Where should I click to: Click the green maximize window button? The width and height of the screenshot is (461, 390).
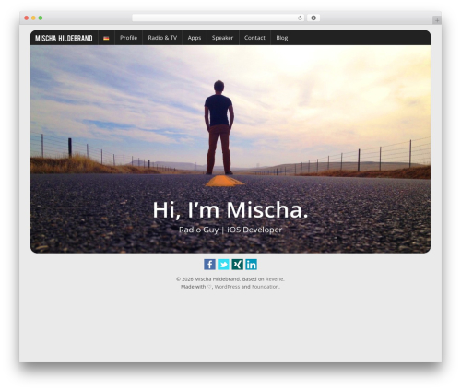(x=41, y=18)
